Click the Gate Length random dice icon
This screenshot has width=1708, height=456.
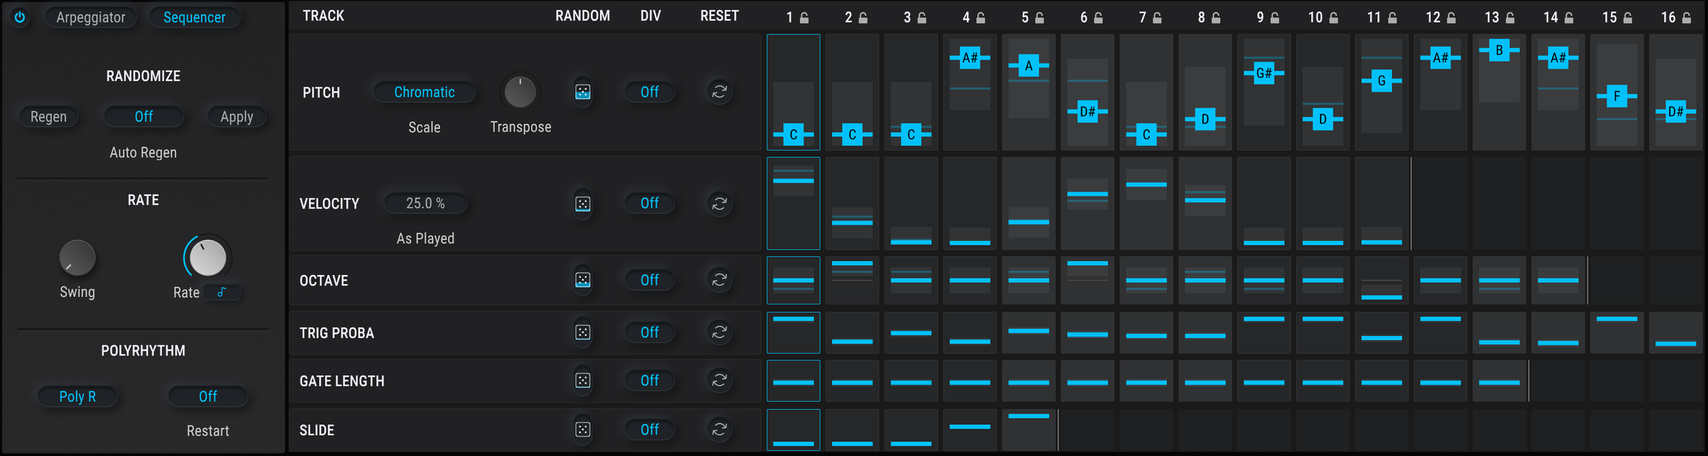point(583,380)
